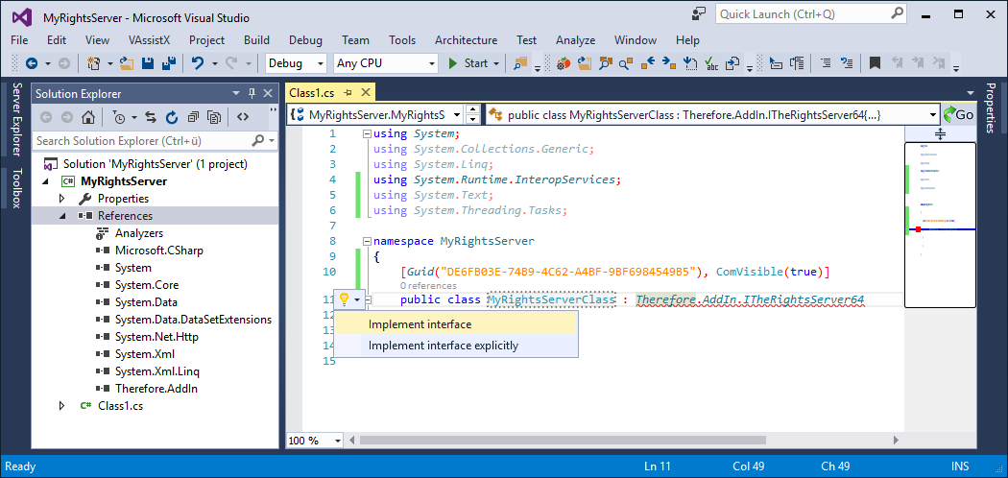The height and width of the screenshot is (478, 1008).
Task: Click VAssistX Open File in Solution icon
Action: [x=585, y=63]
